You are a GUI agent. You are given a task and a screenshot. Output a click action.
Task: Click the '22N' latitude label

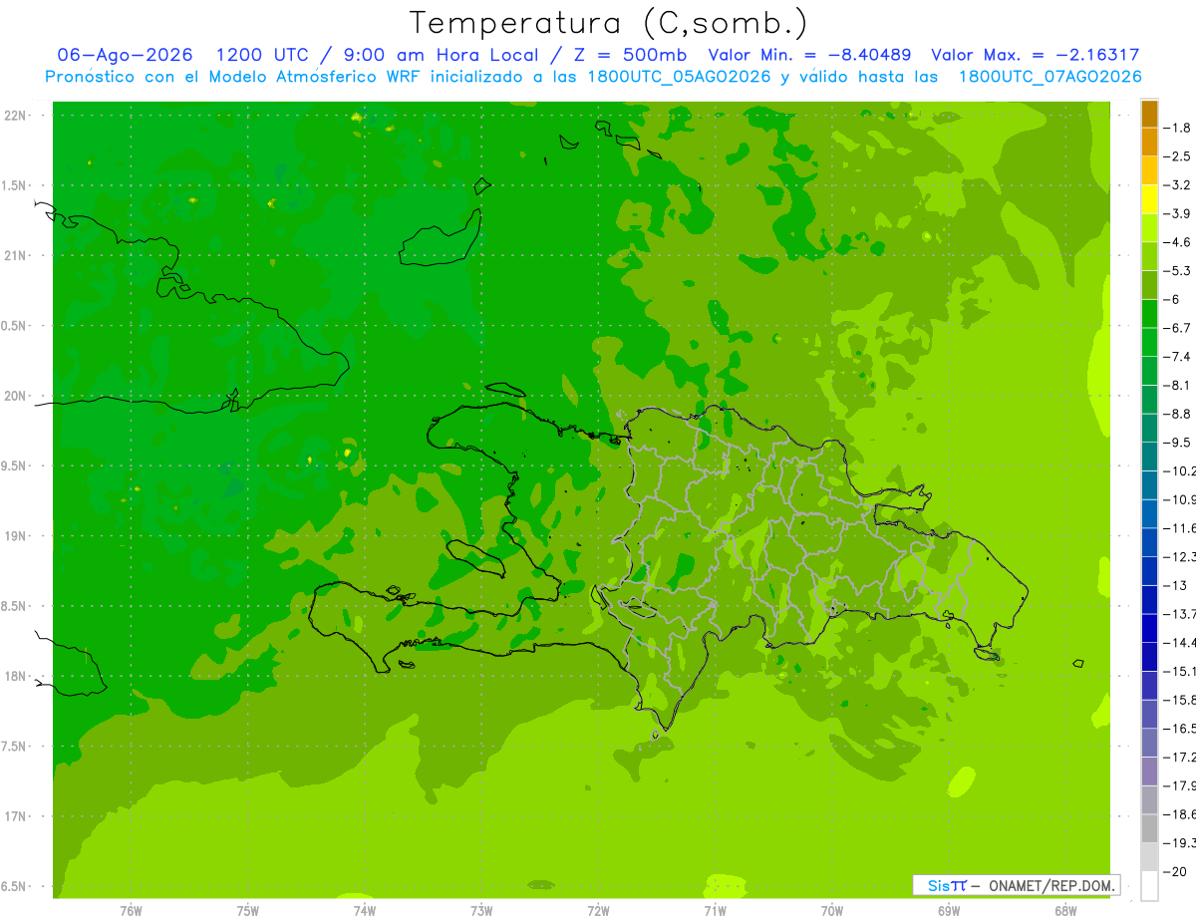pos(15,116)
